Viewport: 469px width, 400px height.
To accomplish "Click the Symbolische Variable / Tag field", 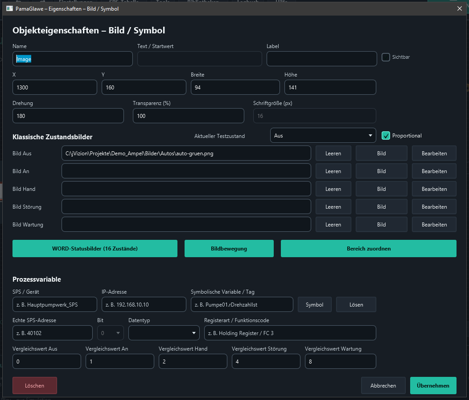I will click(x=242, y=304).
